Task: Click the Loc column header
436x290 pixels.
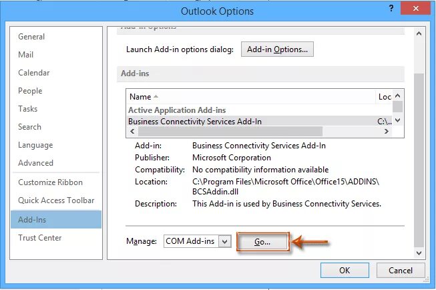Action: (385, 97)
